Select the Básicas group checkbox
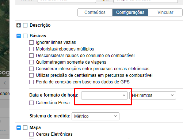Viewport: 183px width, 139px height. click(x=25, y=36)
